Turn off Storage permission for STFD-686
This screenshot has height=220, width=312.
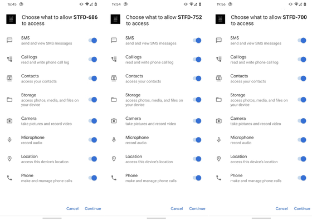coord(92,100)
